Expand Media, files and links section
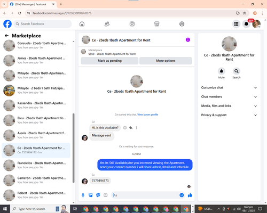 point(229,106)
